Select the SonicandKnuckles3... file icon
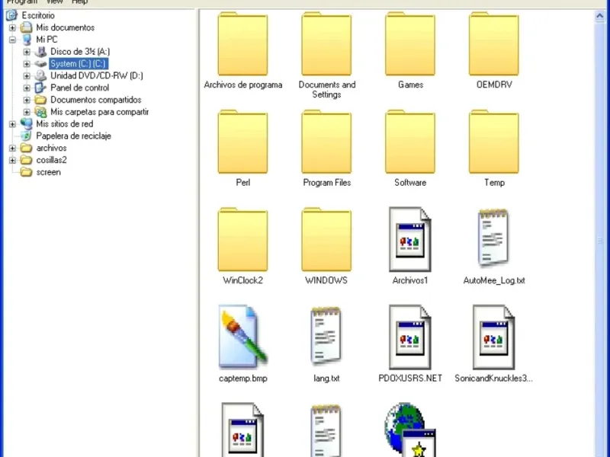 pos(493,337)
